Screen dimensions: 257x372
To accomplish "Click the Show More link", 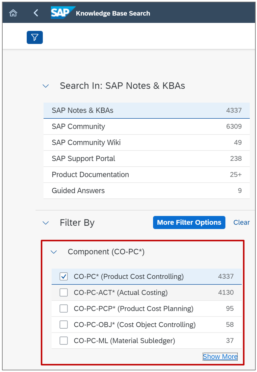I will click(x=220, y=357).
